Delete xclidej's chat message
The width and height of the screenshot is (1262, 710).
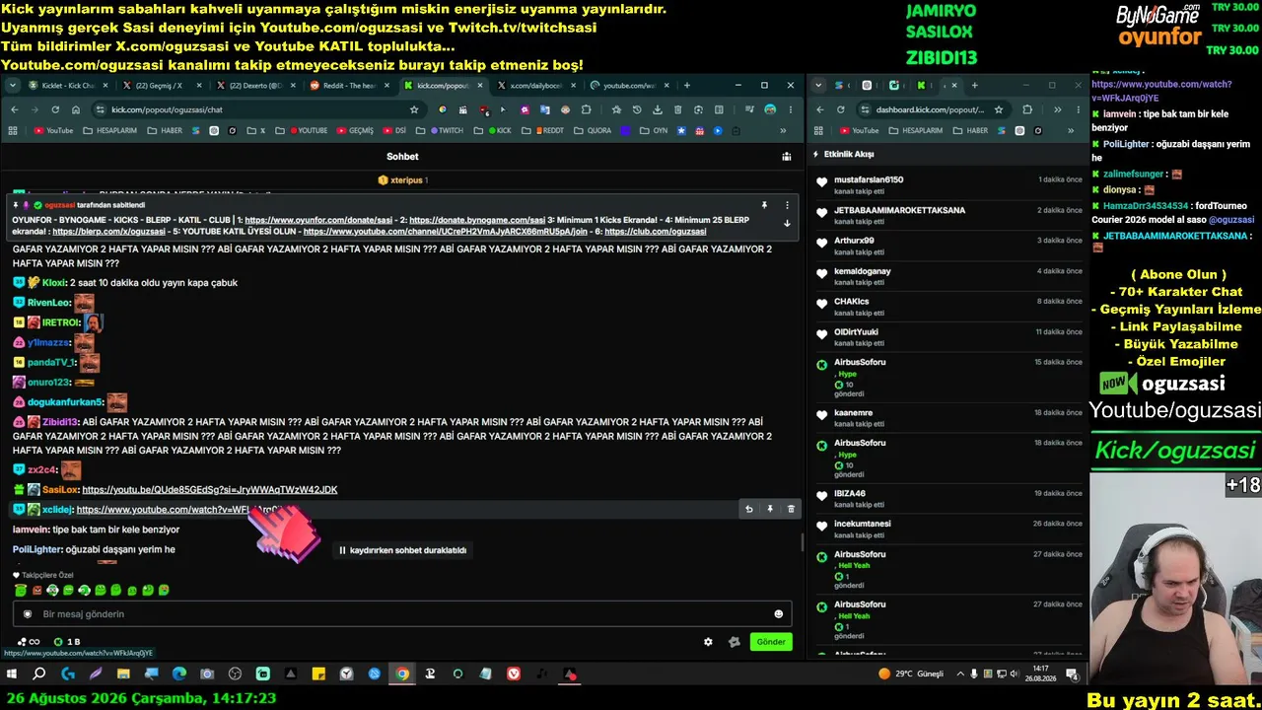pos(791,509)
